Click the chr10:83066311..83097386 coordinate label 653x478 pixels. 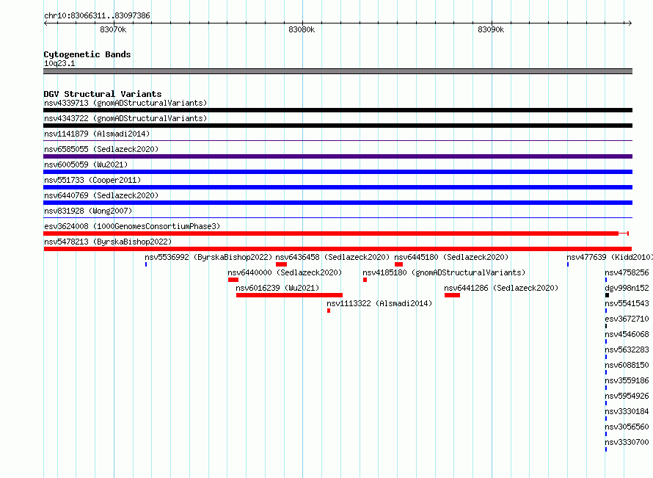click(x=97, y=16)
